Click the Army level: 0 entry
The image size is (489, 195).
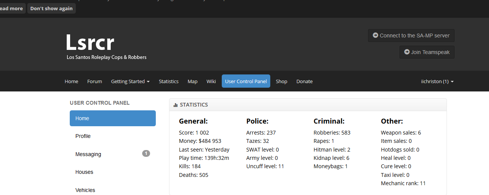(x=262, y=158)
